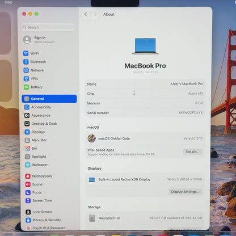
Task: Open the Touch ID & Password icon
Action: 28,228
